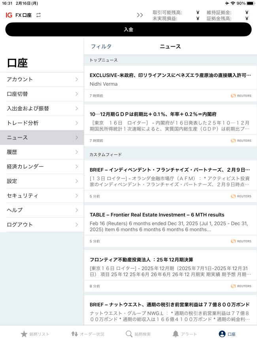Screen dimensions: 257x342
Task: Open the 銘柄検索 search tab
Action: tap(138, 334)
